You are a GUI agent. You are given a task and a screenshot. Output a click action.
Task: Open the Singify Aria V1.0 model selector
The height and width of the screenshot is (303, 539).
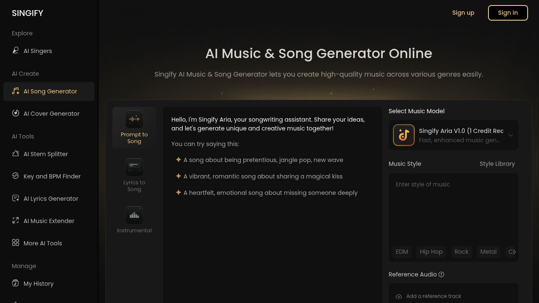point(454,135)
